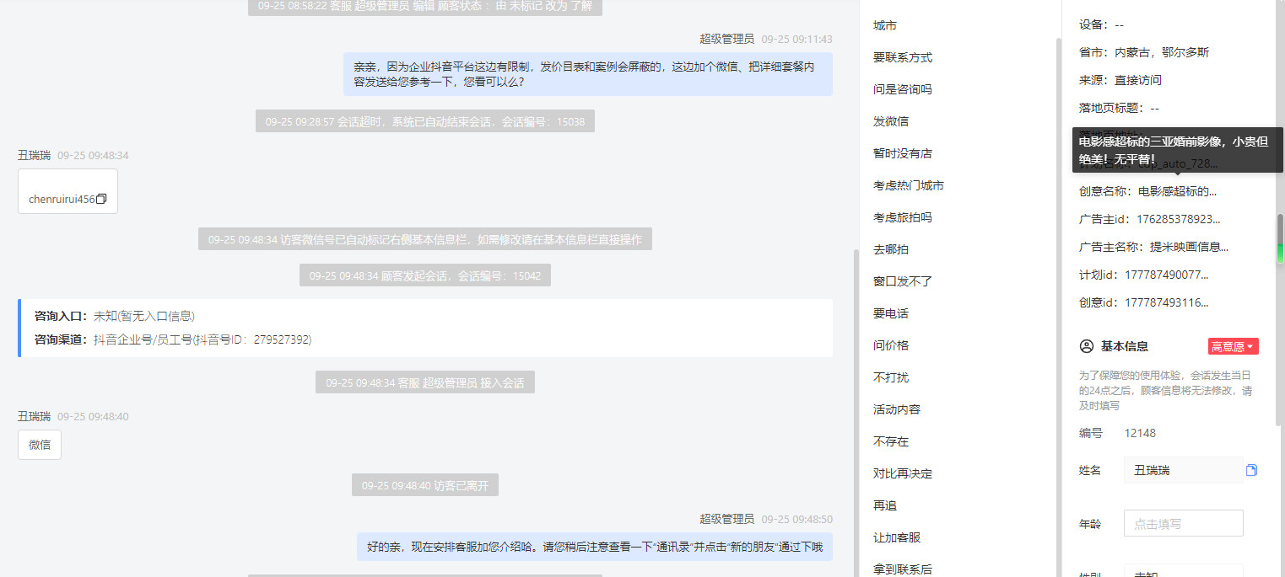
Task: Click the 落地页标题 info row
Action: click(1119, 108)
